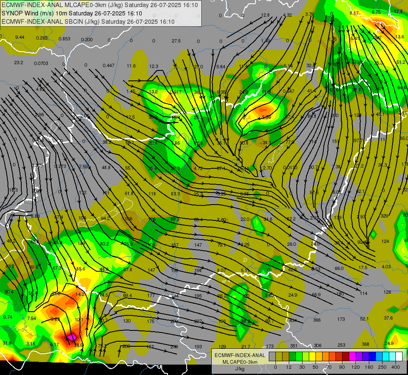Click the map value 351
The image size is (408, 375).
293,346
